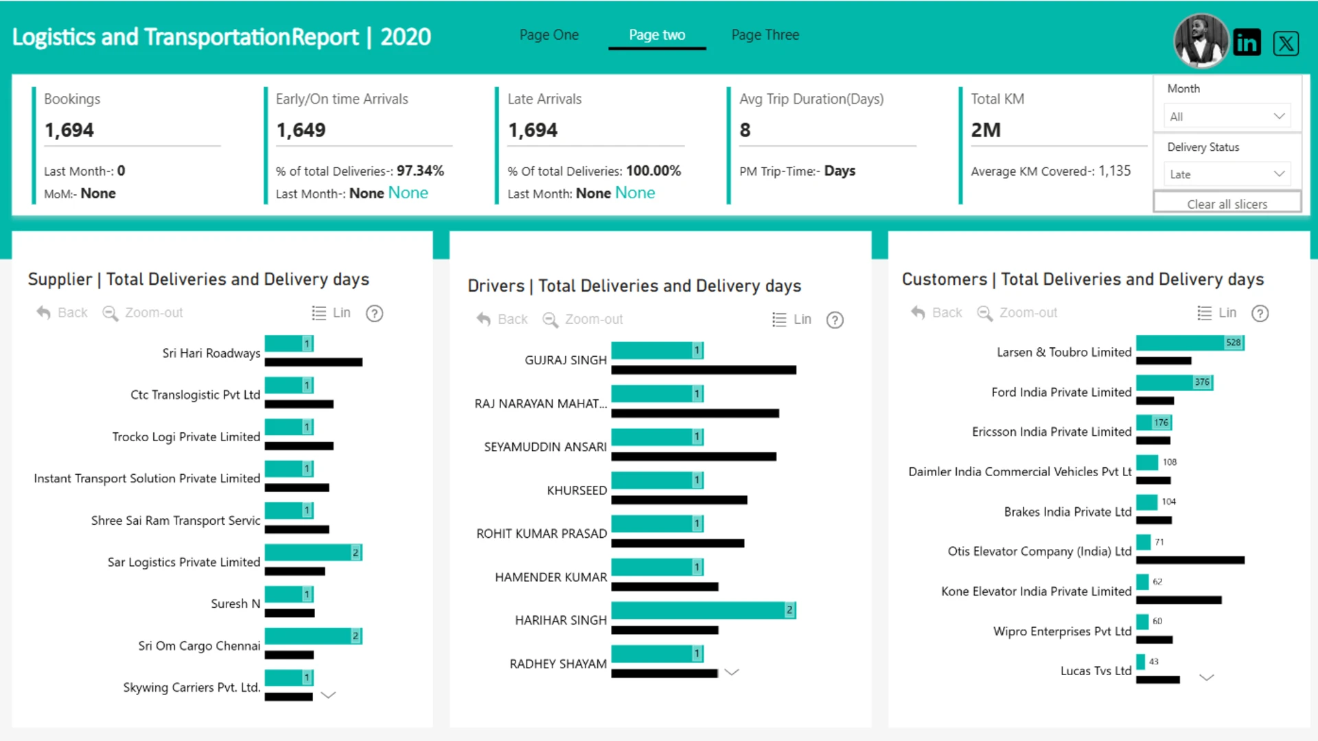Click the 97.34% deliveries percentage

click(420, 171)
